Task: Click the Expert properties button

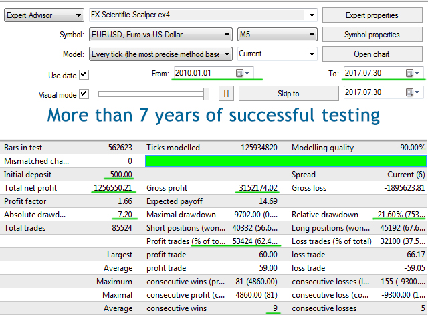Action: pyautogui.click(x=372, y=15)
